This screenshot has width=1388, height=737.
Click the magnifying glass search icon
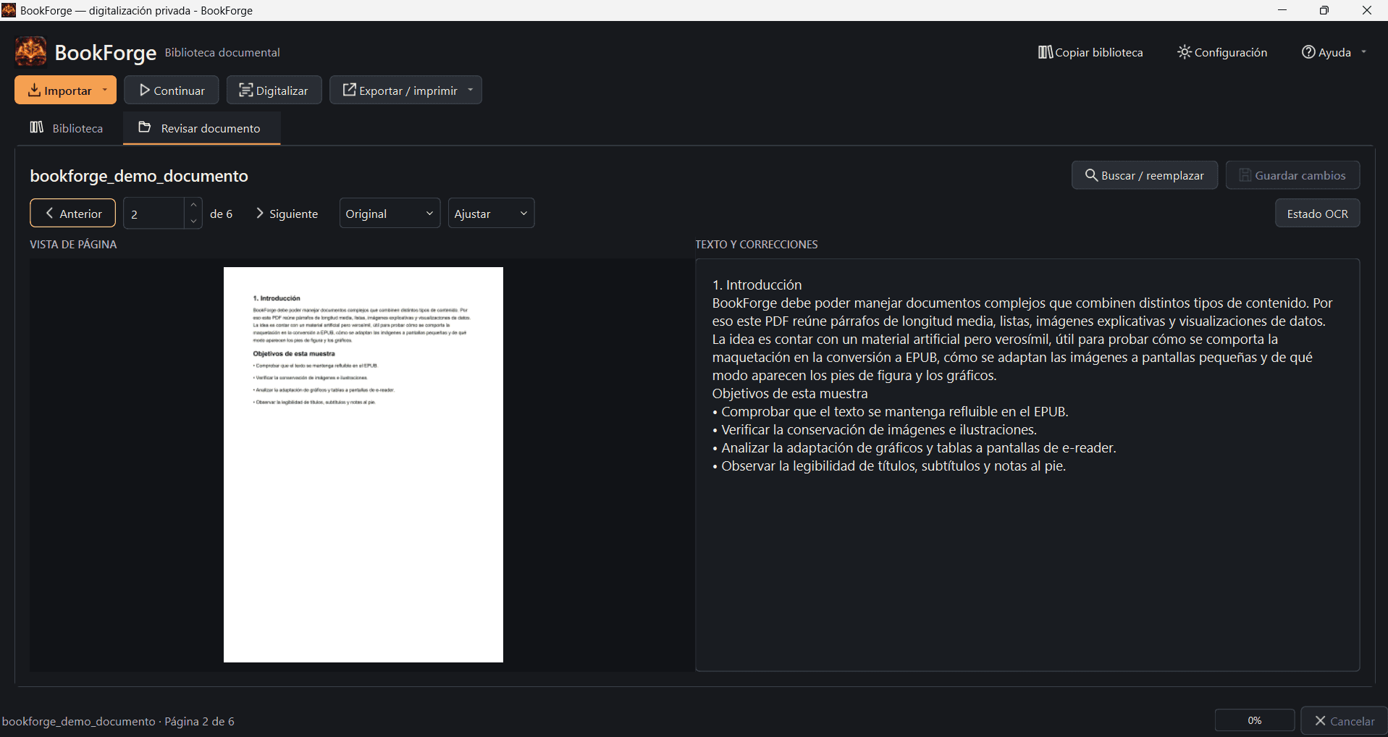(1091, 175)
